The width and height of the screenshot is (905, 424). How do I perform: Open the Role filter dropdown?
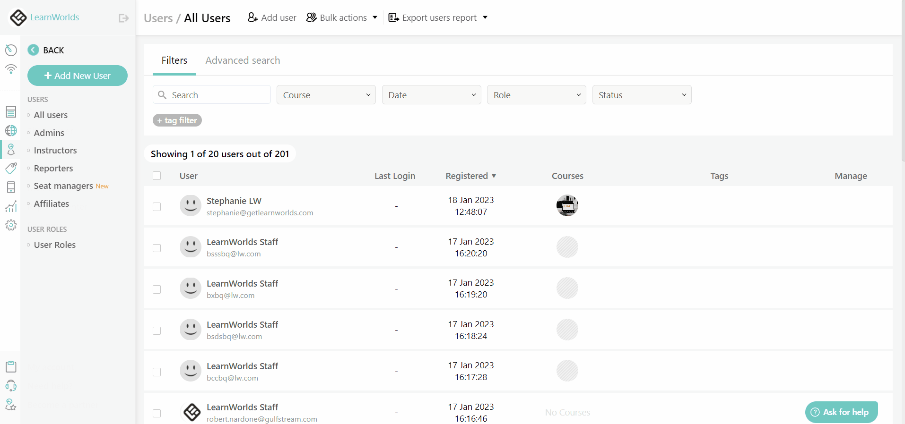click(x=537, y=95)
